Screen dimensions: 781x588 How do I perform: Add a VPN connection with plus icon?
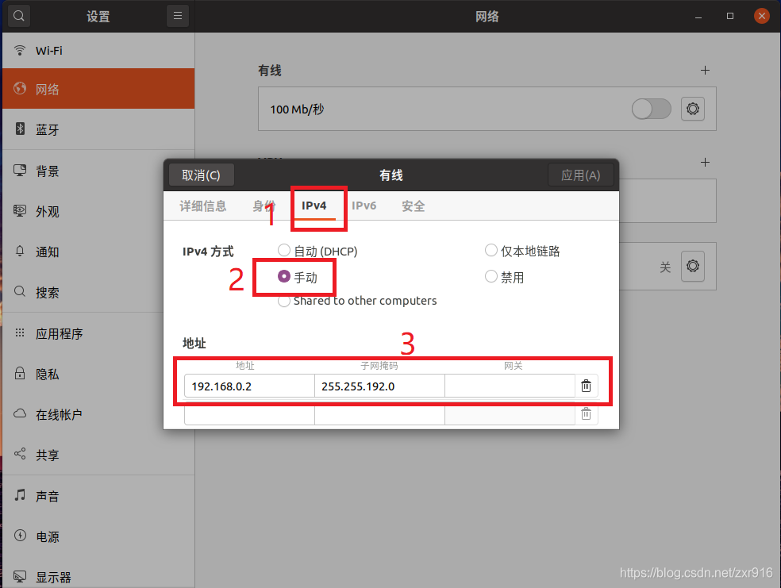click(705, 163)
